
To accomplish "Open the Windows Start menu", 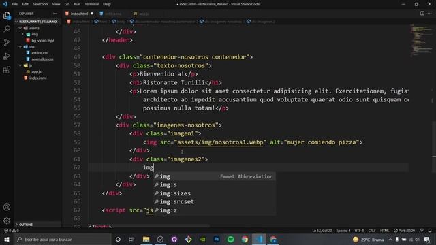I will point(7,239).
